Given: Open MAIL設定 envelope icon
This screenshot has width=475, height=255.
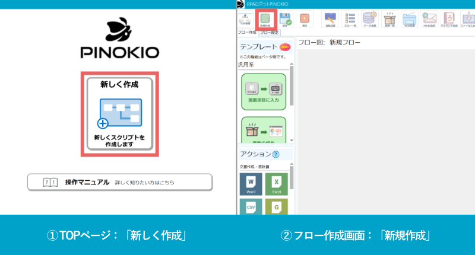Looking at the screenshot, I should (429, 20).
